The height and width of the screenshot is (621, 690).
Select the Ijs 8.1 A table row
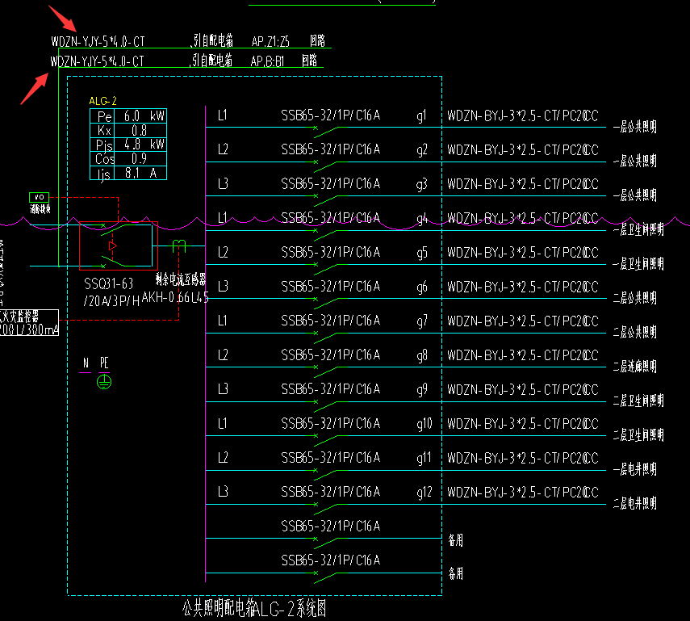coord(128,173)
